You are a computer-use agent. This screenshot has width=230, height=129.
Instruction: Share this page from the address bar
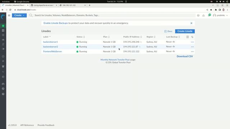tap(207, 10)
